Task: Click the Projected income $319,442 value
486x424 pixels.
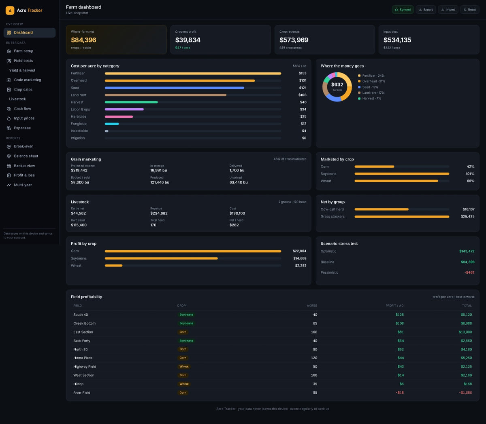Action: 79,171
